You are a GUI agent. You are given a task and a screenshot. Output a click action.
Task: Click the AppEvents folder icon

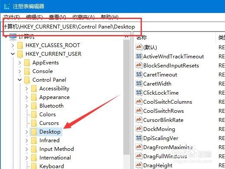[27, 63]
